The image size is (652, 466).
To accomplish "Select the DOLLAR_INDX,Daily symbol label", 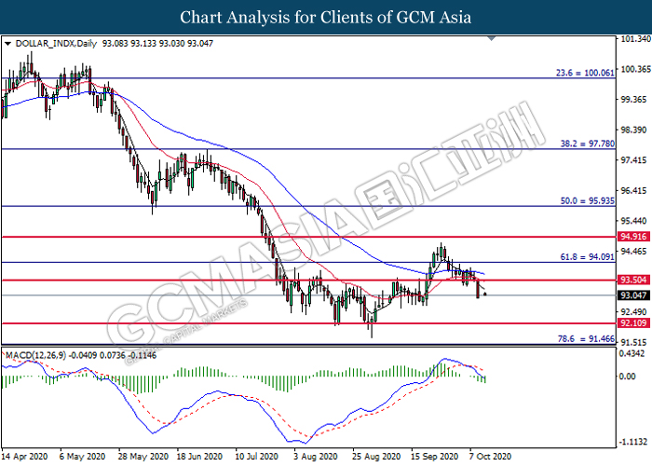I will click(x=56, y=43).
